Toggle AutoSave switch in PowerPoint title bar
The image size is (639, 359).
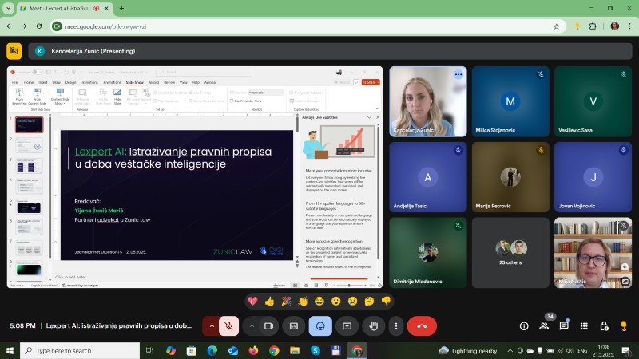point(37,72)
